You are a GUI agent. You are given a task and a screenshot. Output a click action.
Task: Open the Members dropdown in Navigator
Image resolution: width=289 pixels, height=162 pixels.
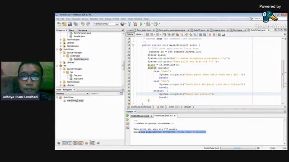click(72, 94)
